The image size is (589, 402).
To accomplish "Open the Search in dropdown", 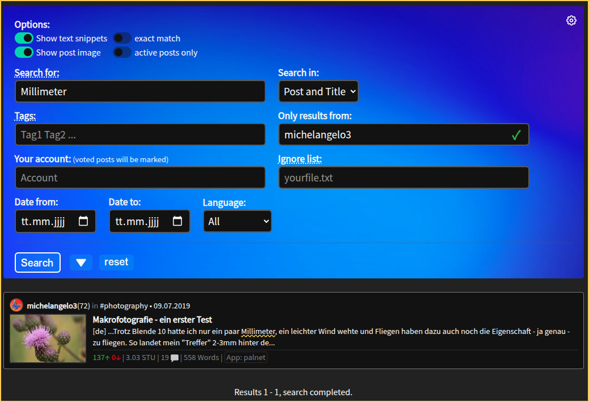I will [x=319, y=91].
